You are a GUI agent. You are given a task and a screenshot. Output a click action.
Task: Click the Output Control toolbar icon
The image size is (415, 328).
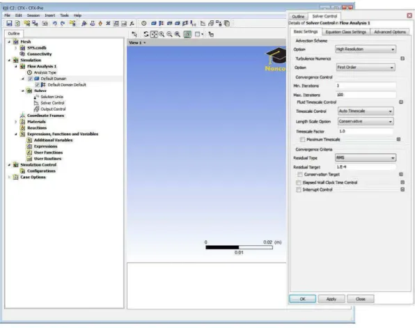[211, 24]
